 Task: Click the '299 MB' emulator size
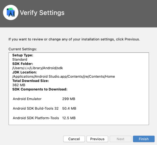[x=69, y=99]
